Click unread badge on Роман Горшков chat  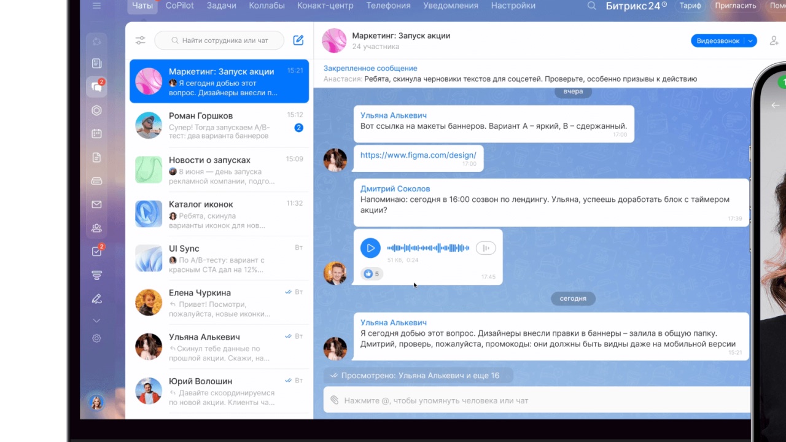click(298, 128)
